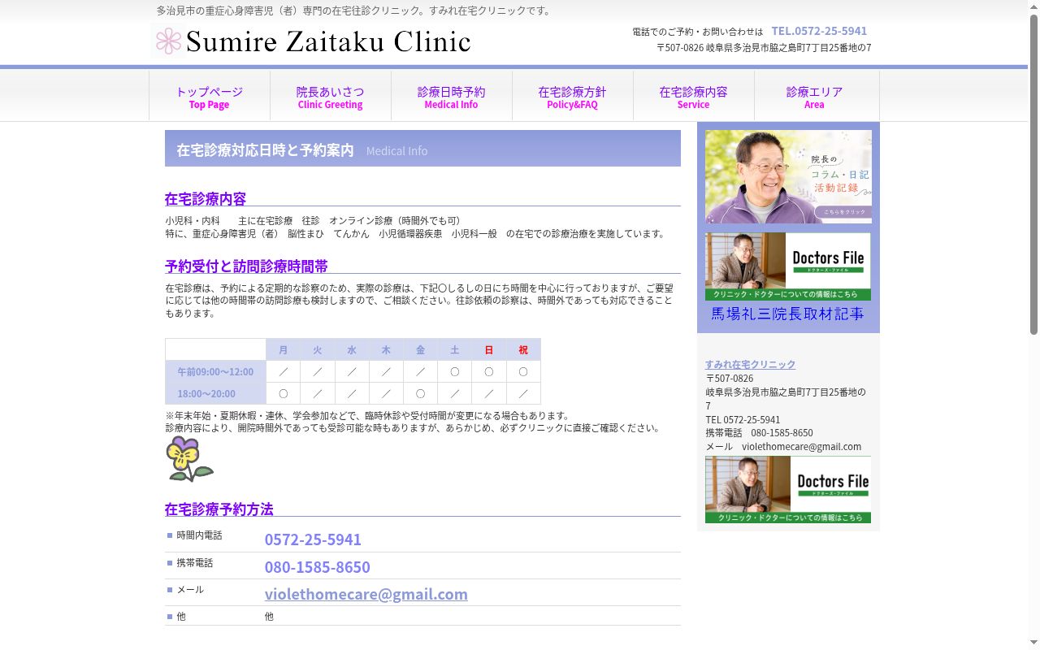Click the 午前09:00〜12:00 row header
Viewport: 1040px width, 650px height.
pyautogui.click(x=215, y=371)
